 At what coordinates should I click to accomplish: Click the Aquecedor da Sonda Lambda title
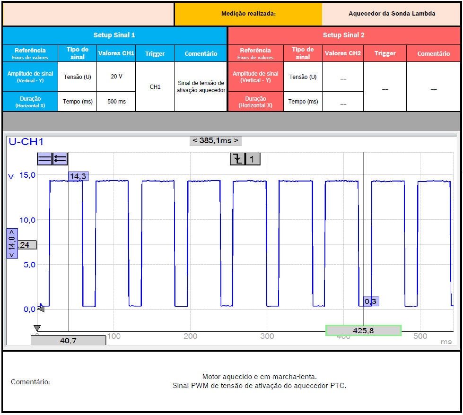tap(392, 14)
